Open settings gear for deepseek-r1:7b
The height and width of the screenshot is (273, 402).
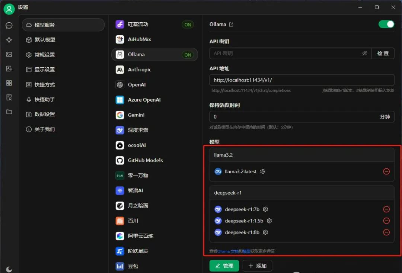point(265,209)
